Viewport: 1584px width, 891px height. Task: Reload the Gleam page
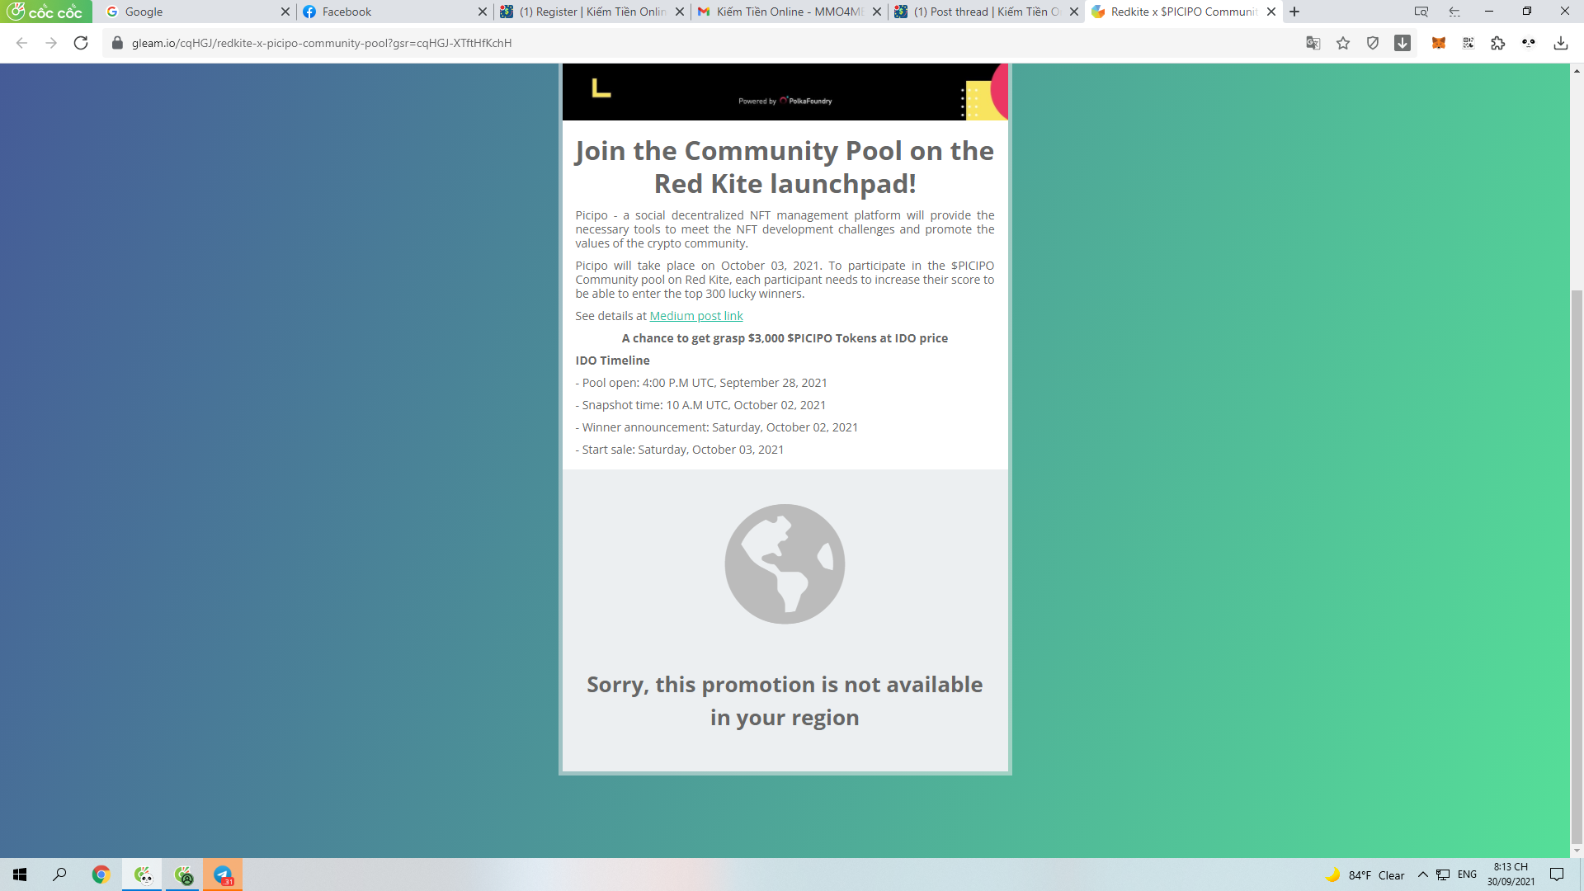pos(81,43)
